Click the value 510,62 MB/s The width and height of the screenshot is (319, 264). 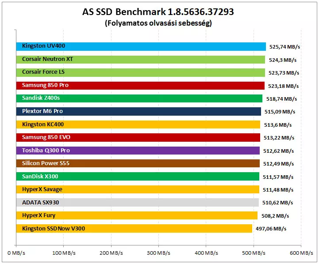pos(278,203)
